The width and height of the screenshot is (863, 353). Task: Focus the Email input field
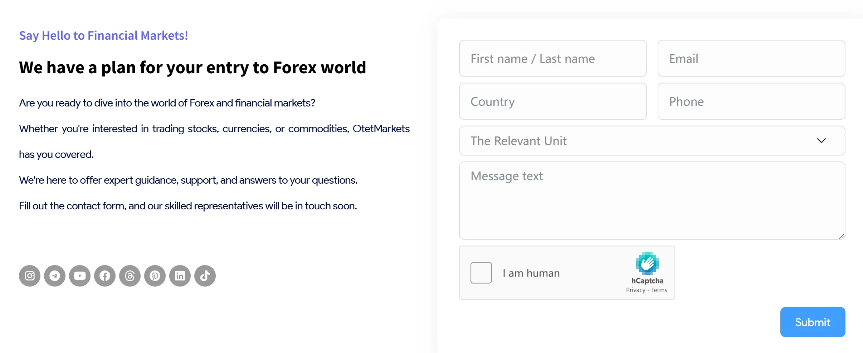coord(751,59)
